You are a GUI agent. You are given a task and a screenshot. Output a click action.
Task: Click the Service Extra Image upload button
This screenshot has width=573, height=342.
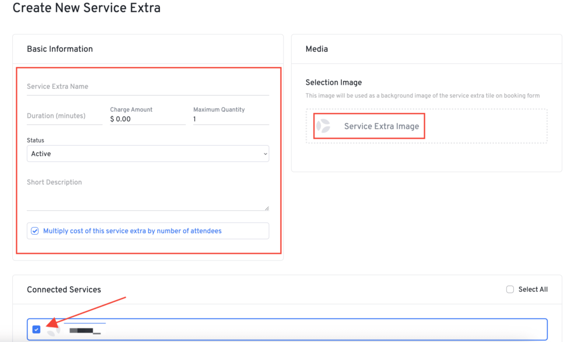click(368, 126)
